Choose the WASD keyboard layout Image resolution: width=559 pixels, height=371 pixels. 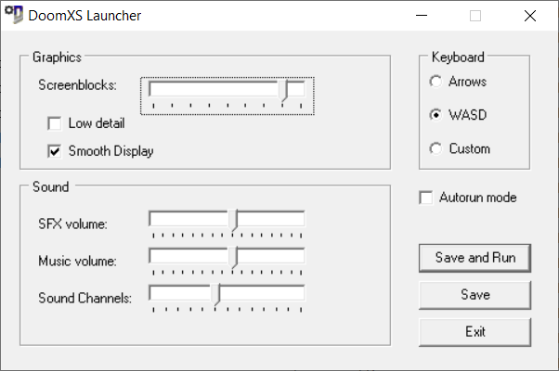pos(435,115)
